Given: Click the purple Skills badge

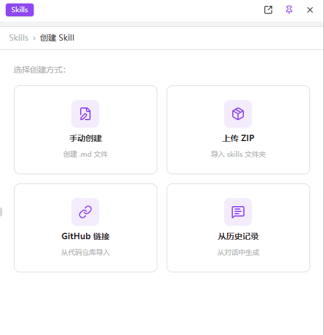Looking at the screenshot, I should tap(20, 10).
